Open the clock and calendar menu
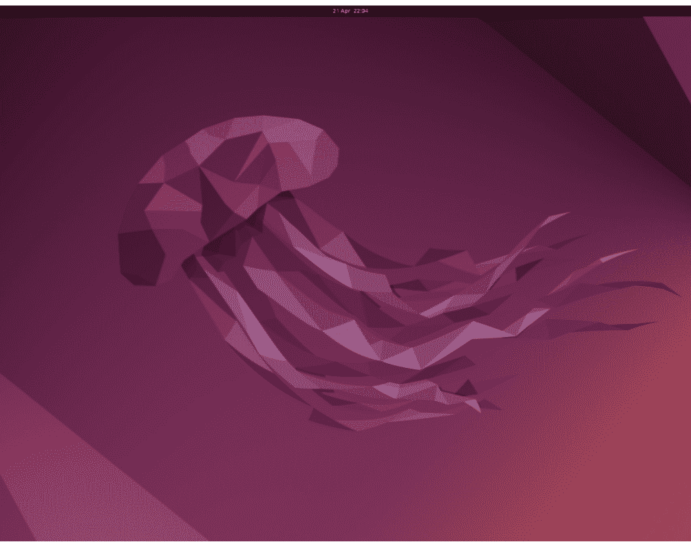691x542 pixels. point(350,11)
